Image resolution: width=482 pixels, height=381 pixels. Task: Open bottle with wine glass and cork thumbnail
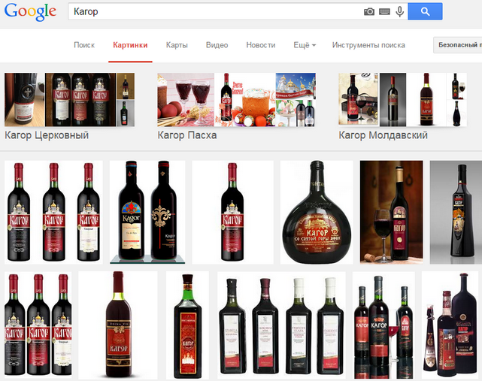click(391, 212)
